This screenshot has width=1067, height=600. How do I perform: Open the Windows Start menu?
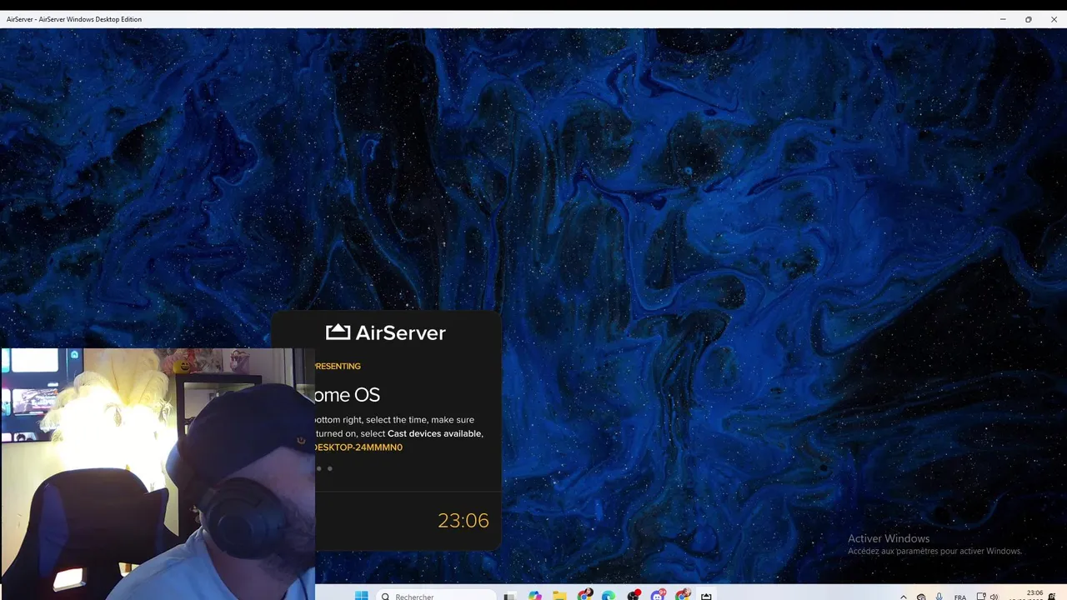361,596
